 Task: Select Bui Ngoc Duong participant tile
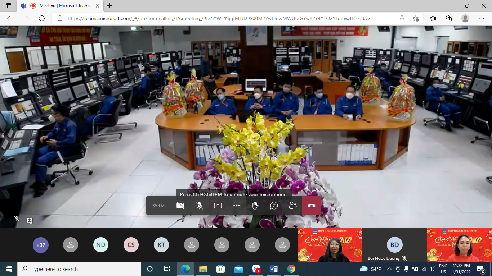(394, 245)
